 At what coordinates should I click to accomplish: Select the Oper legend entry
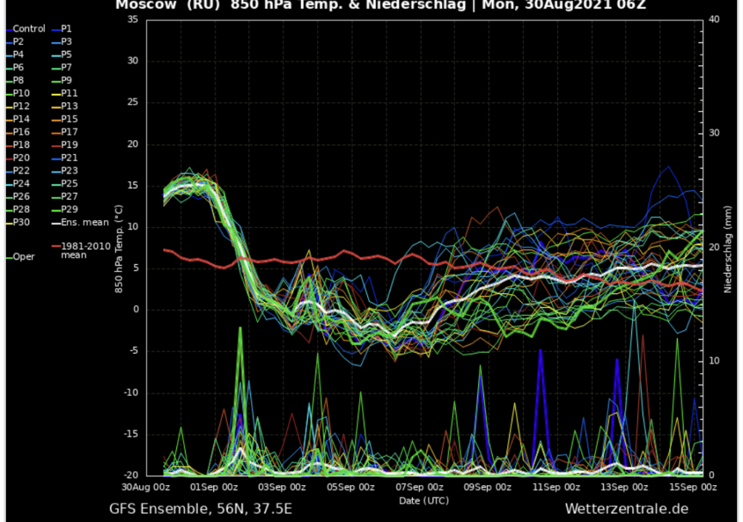(x=23, y=256)
